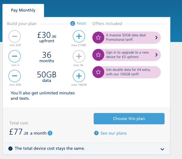Reduce contract months with minus button
Screen dimensions: 182x159
(x=15, y=56)
